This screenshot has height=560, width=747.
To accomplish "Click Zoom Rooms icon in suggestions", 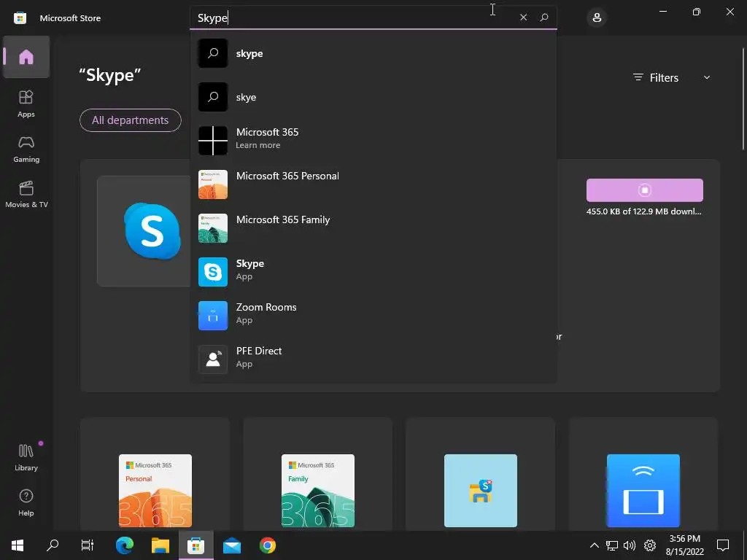I will 213,315.
